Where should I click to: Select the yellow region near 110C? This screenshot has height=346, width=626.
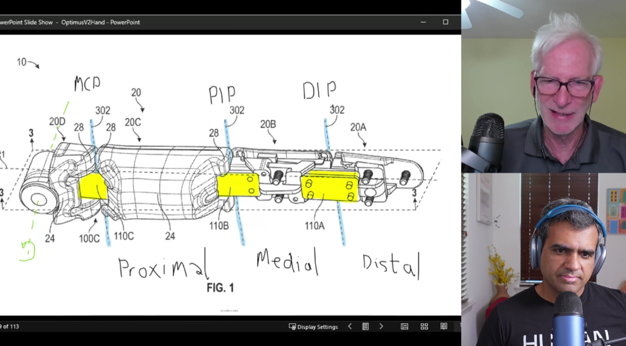tap(93, 187)
